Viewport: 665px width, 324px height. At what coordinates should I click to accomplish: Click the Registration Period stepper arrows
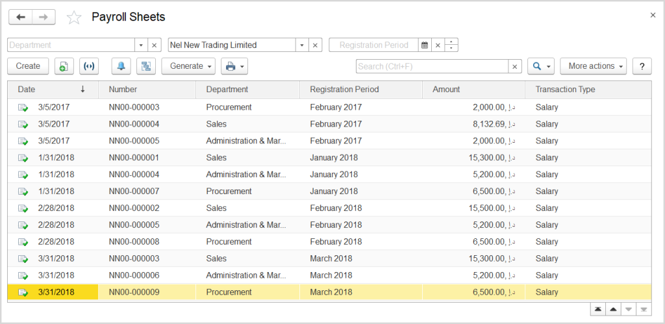(x=451, y=45)
